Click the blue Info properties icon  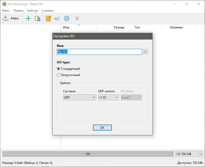[67, 18]
